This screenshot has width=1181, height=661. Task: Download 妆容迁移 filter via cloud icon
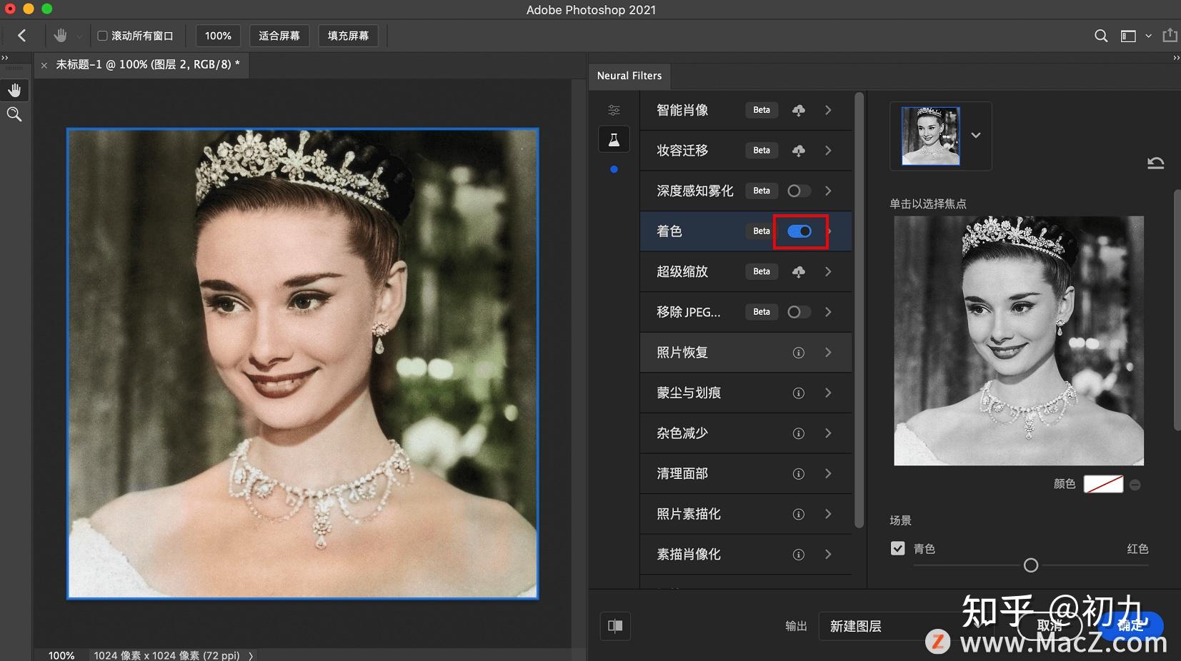(x=799, y=151)
